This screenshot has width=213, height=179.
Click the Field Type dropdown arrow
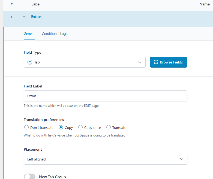[x=140, y=62]
